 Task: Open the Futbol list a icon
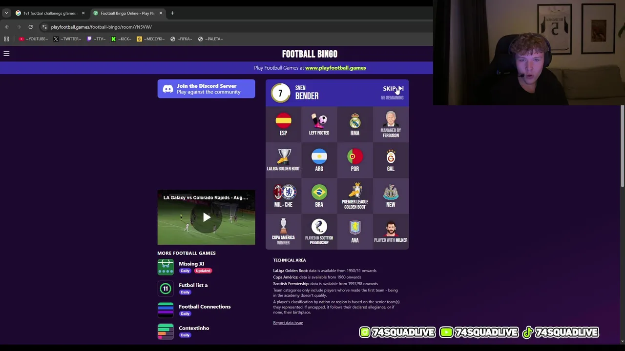(166, 289)
